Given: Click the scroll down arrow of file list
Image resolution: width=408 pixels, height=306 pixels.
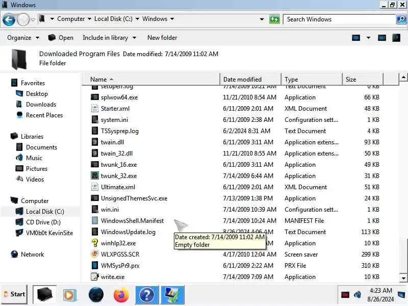Looking at the screenshot, I should tap(403, 278).
